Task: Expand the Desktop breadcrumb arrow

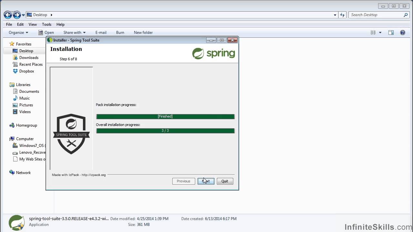Action: 51,15
